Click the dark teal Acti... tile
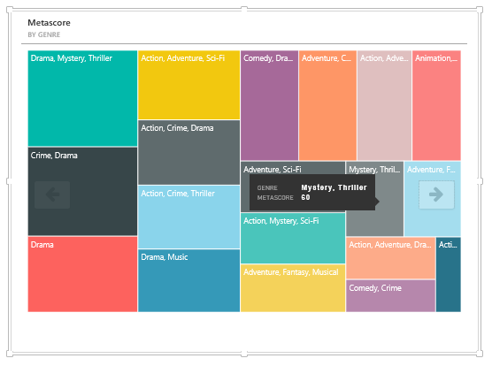492x366 pixels. pos(449,274)
